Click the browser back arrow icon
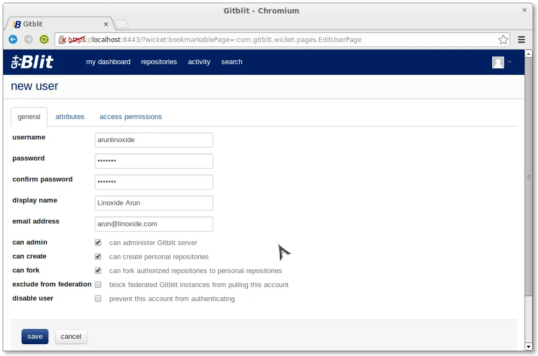The width and height of the screenshot is (538, 356). point(13,39)
